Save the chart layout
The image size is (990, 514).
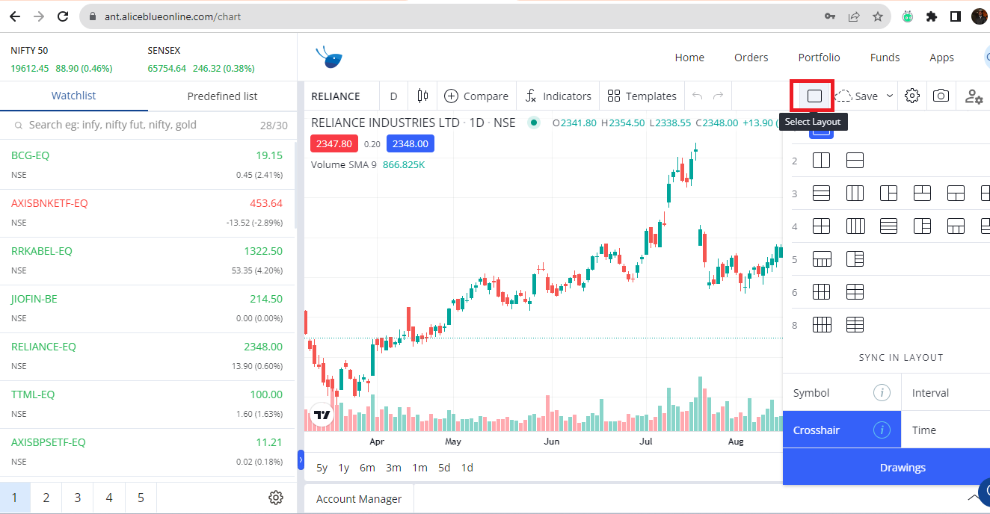pos(857,96)
